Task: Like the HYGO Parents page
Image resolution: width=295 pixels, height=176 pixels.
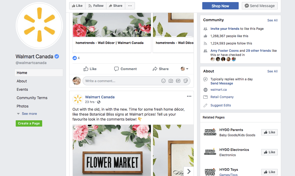Action: [x=269, y=132]
